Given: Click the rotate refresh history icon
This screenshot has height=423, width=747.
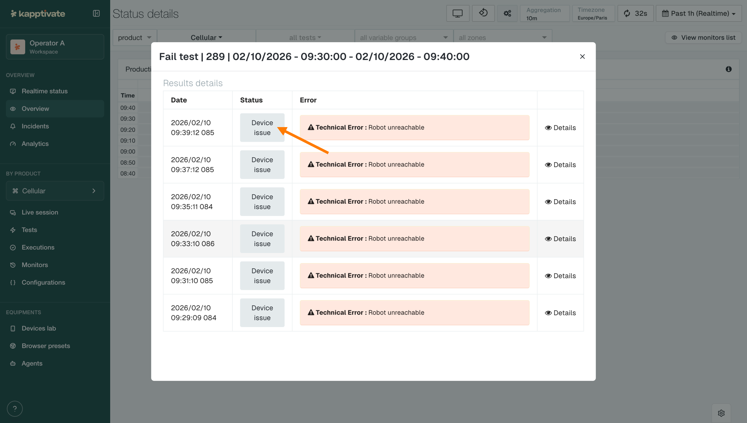Looking at the screenshot, I should [x=483, y=13].
